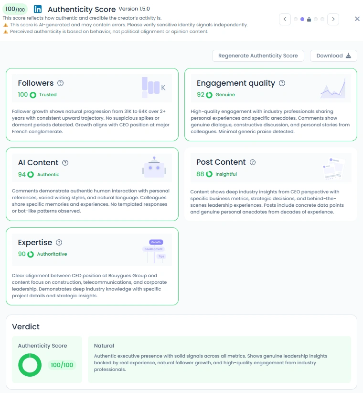Click the Download button
Image resolution: width=363 pixels, height=393 pixels.
[333, 56]
